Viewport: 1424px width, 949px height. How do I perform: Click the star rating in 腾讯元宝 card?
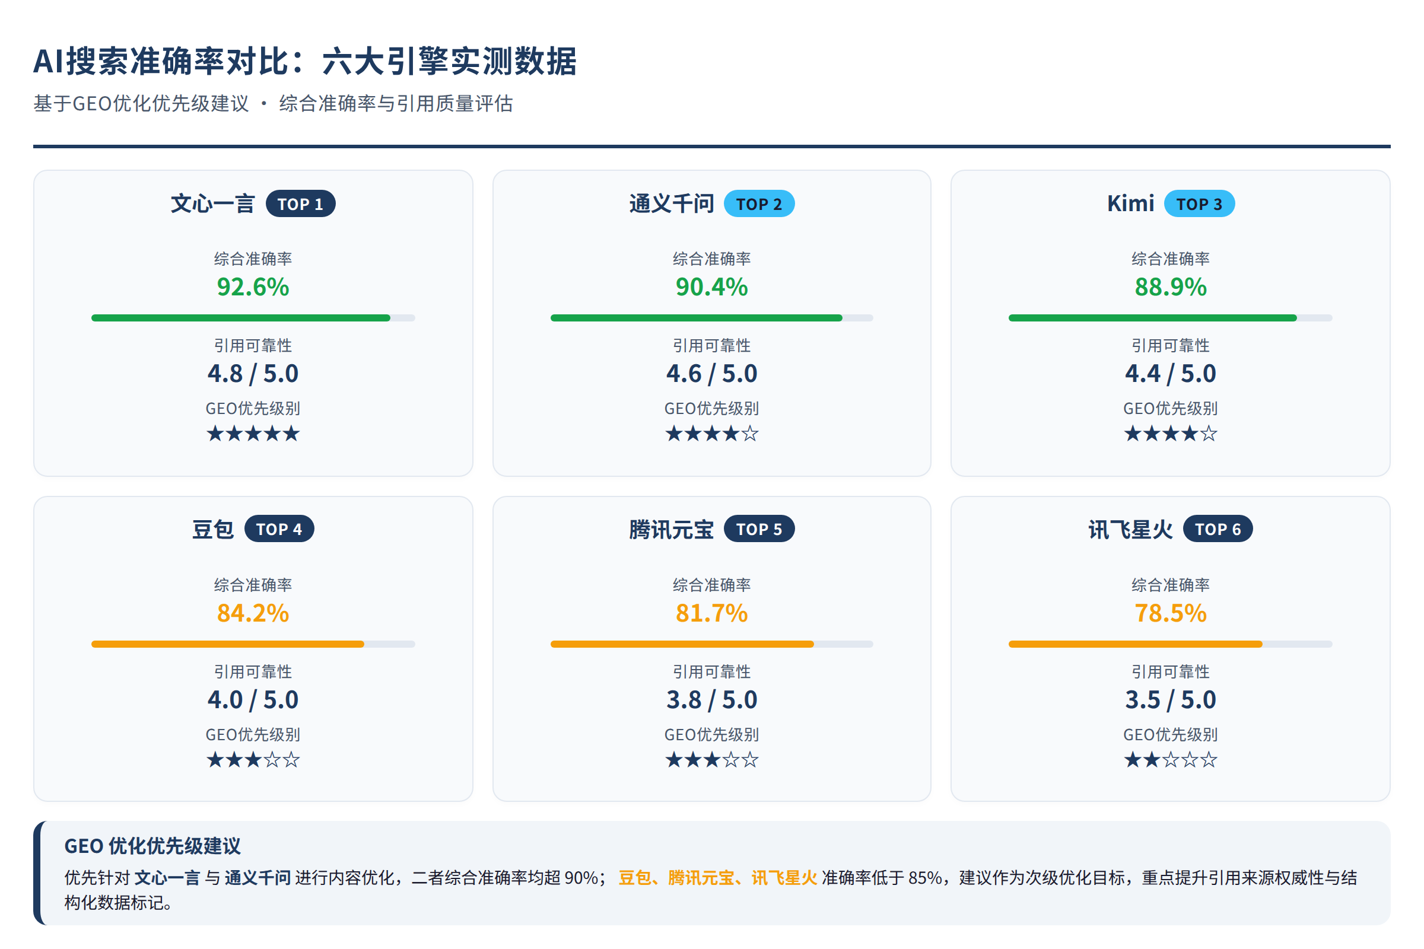[x=711, y=760]
